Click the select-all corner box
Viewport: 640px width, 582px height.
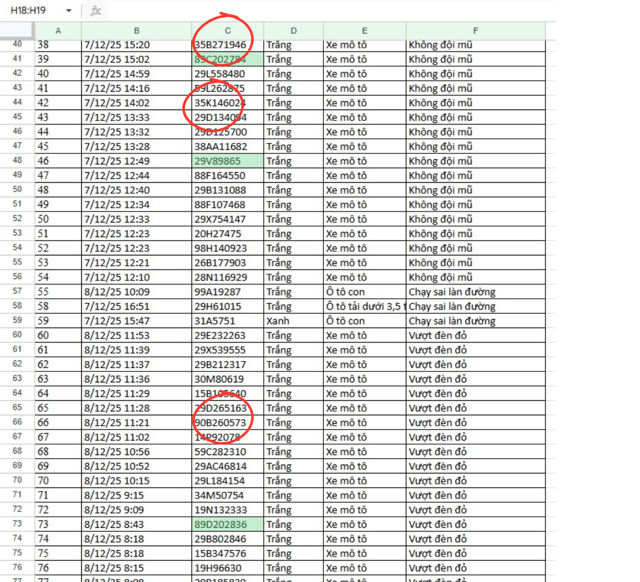17,31
